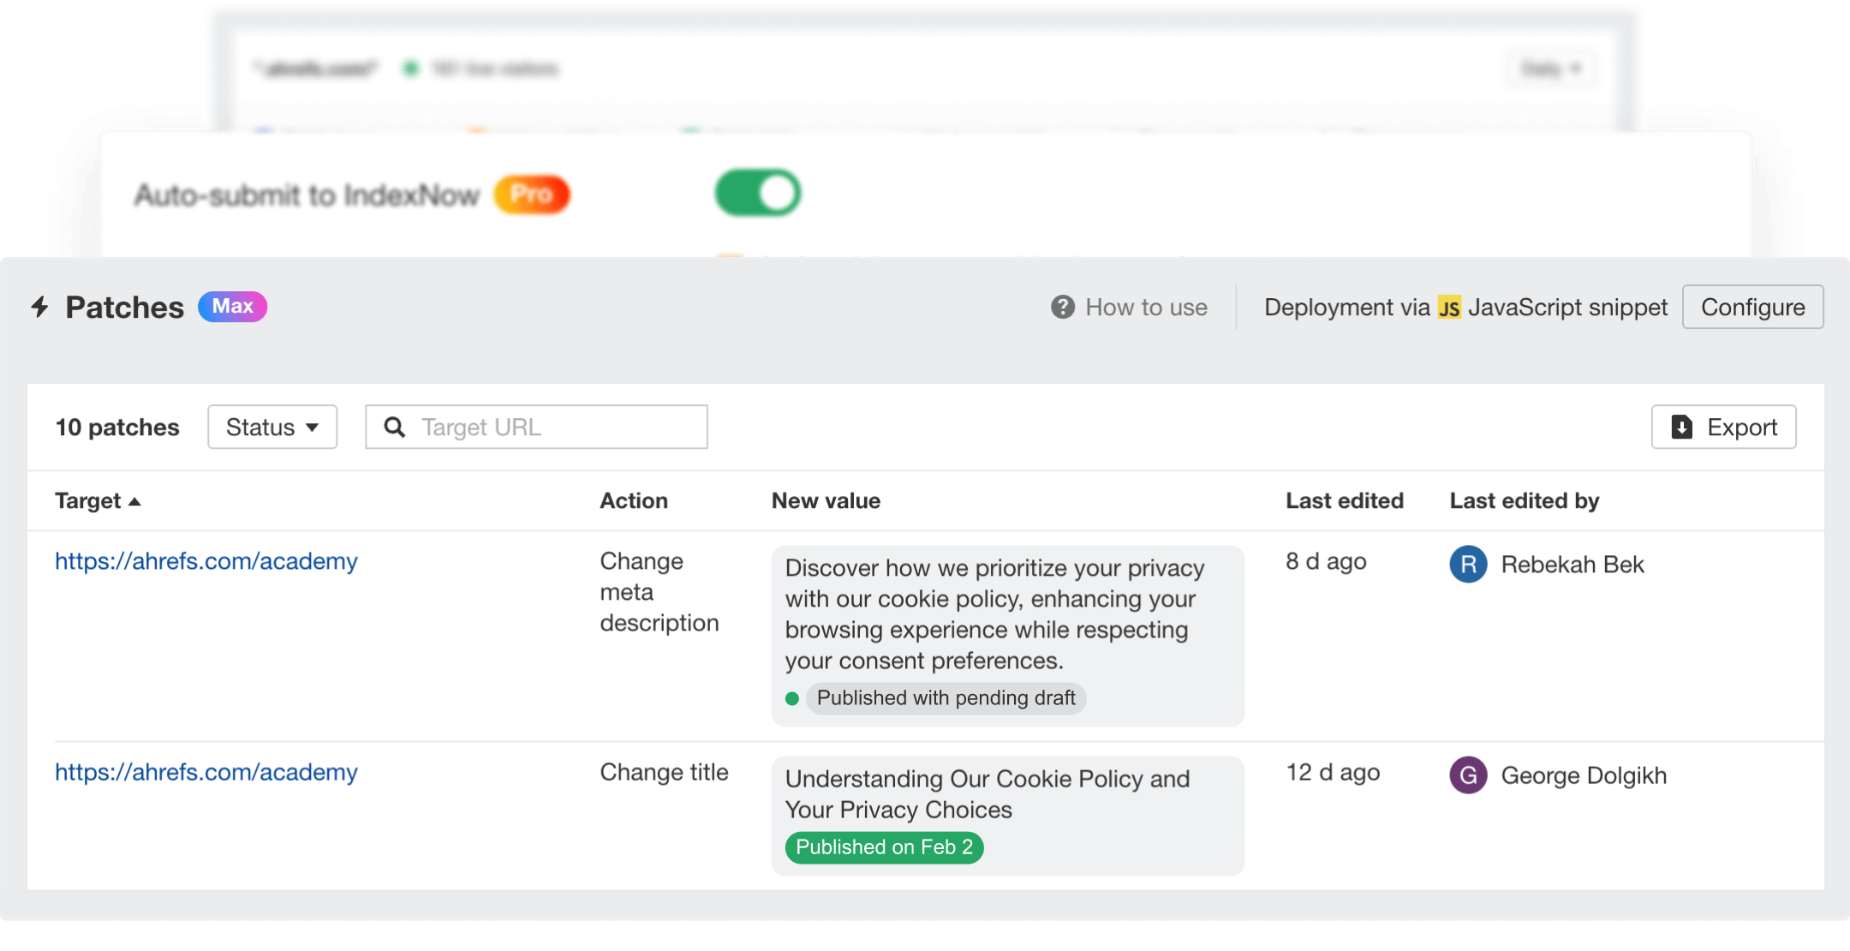Open the Daily dropdown at the top right

tap(1550, 69)
